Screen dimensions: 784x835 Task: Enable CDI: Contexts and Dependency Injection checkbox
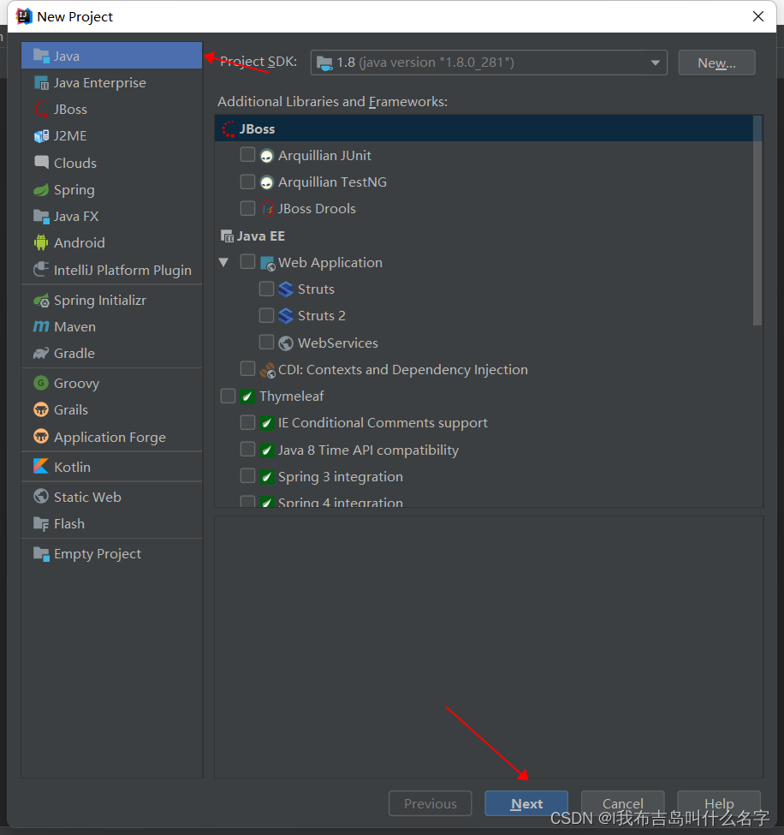pyautogui.click(x=247, y=368)
